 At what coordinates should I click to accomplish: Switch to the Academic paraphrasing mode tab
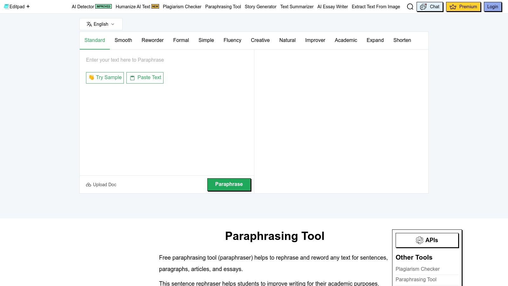coord(346,40)
